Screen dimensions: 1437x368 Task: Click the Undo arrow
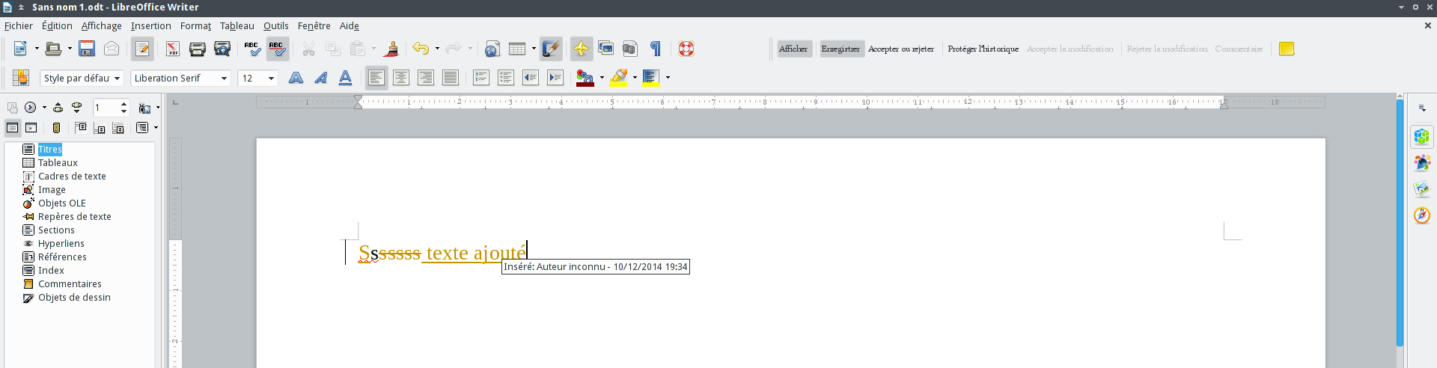click(421, 49)
